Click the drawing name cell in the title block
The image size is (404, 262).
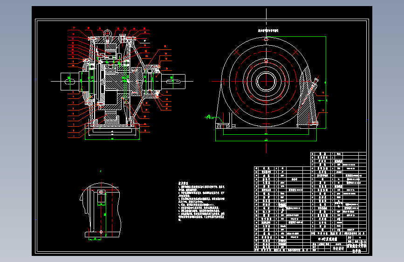[x=329, y=239]
